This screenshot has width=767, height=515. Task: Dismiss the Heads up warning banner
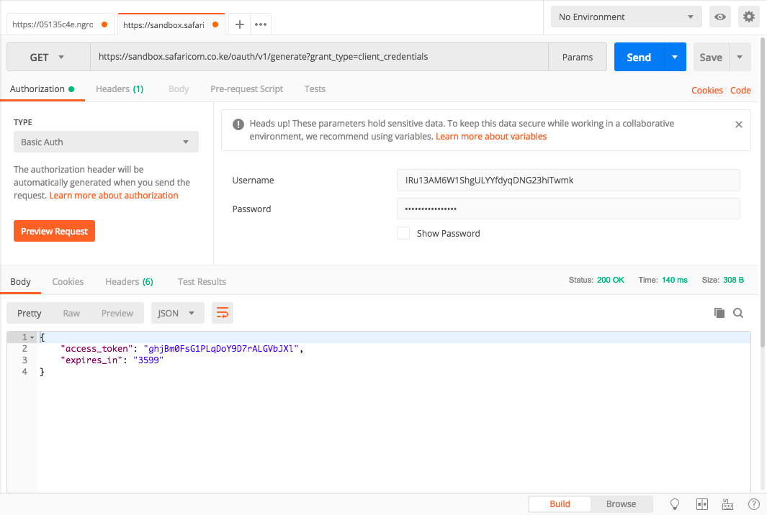(739, 124)
